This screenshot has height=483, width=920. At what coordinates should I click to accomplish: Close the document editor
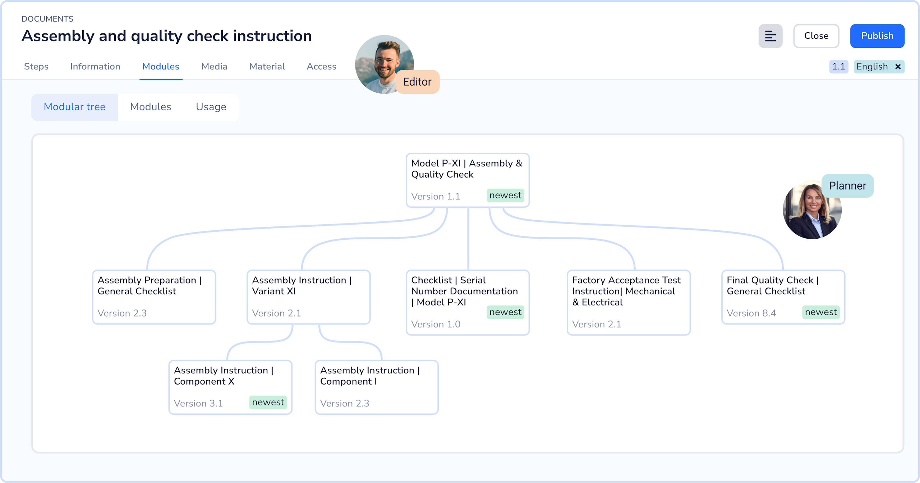[816, 36]
